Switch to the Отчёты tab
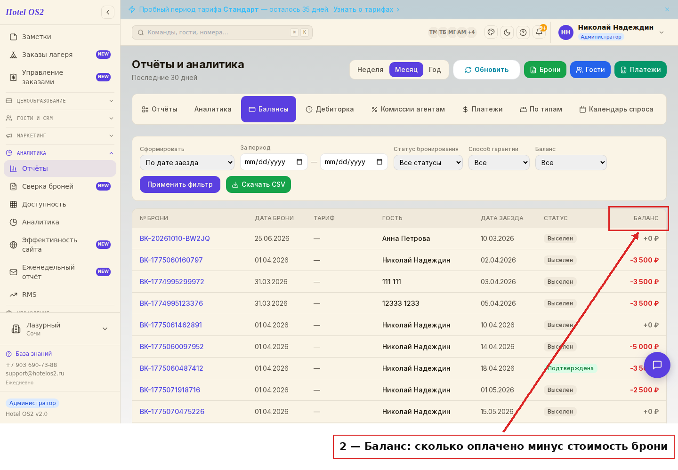Viewport: 678px width, 470px height. pos(160,109)
